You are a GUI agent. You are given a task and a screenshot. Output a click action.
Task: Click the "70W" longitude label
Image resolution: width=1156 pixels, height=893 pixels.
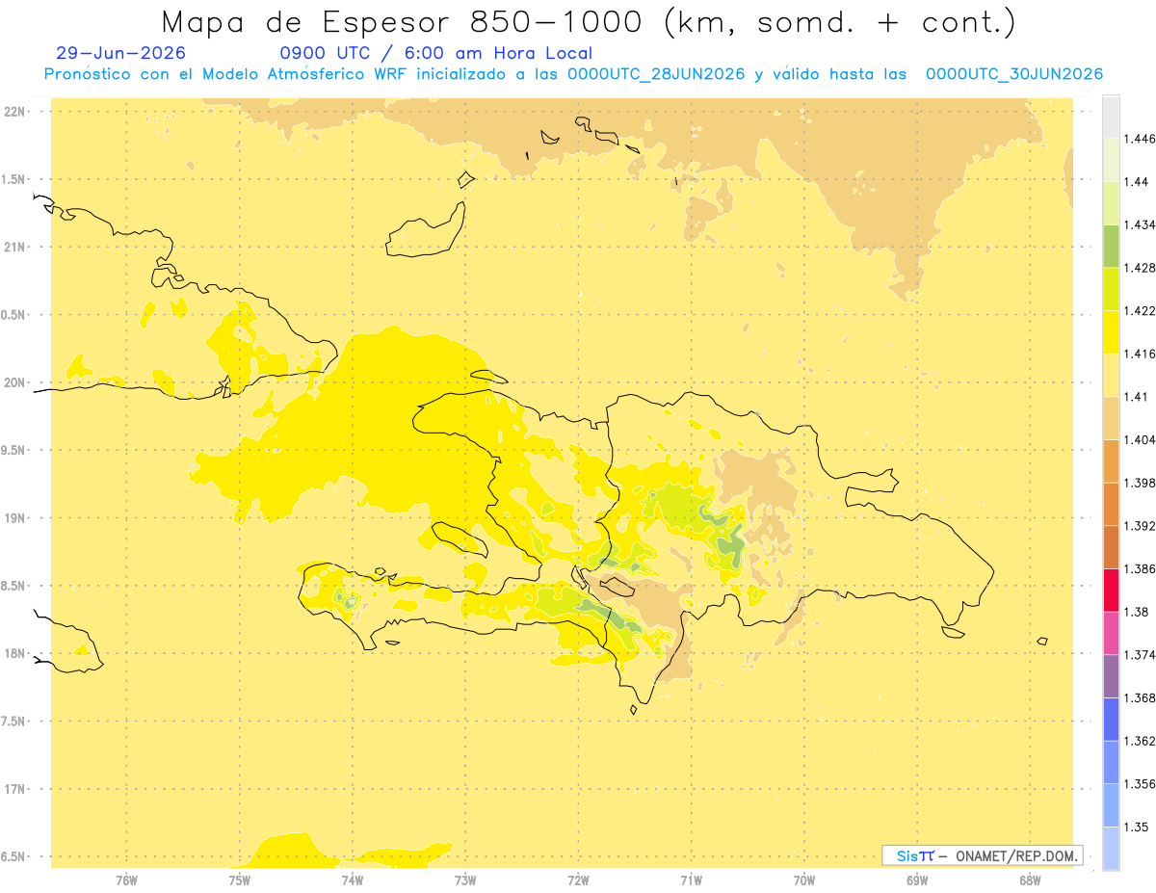(x=804, y=880)
